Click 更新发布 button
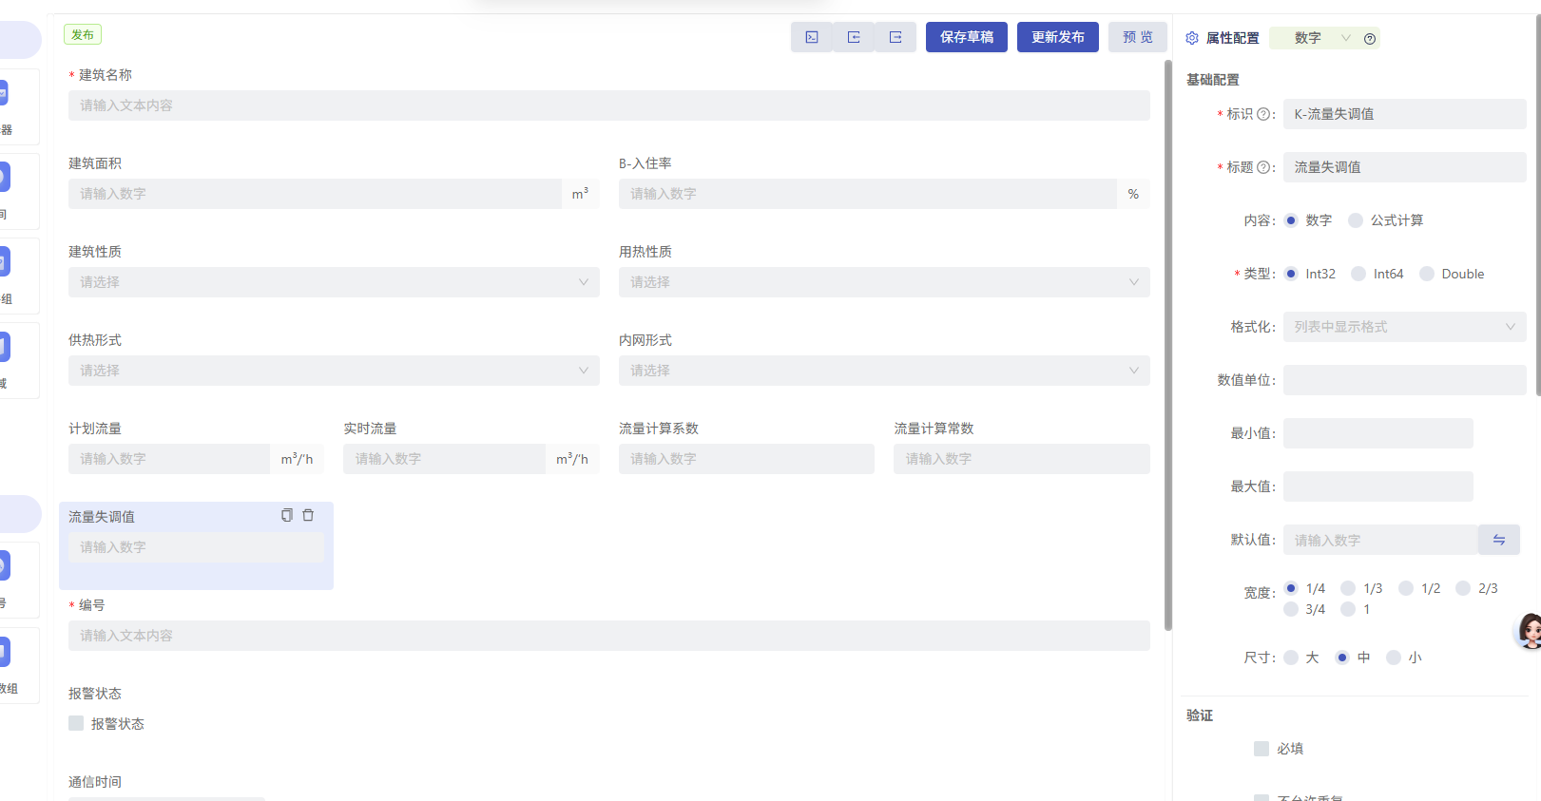 click(1058, 37)
